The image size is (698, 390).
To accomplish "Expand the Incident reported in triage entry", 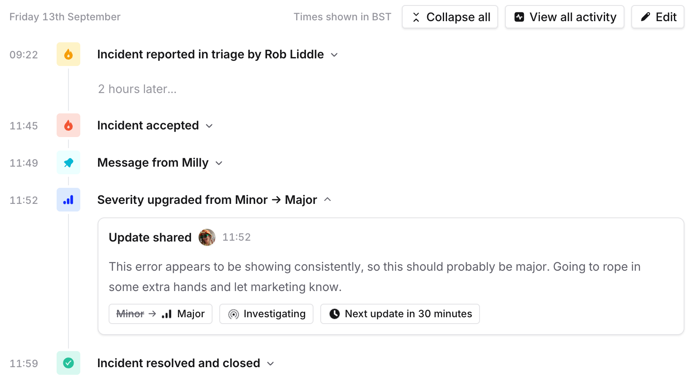I will (334, 55).
